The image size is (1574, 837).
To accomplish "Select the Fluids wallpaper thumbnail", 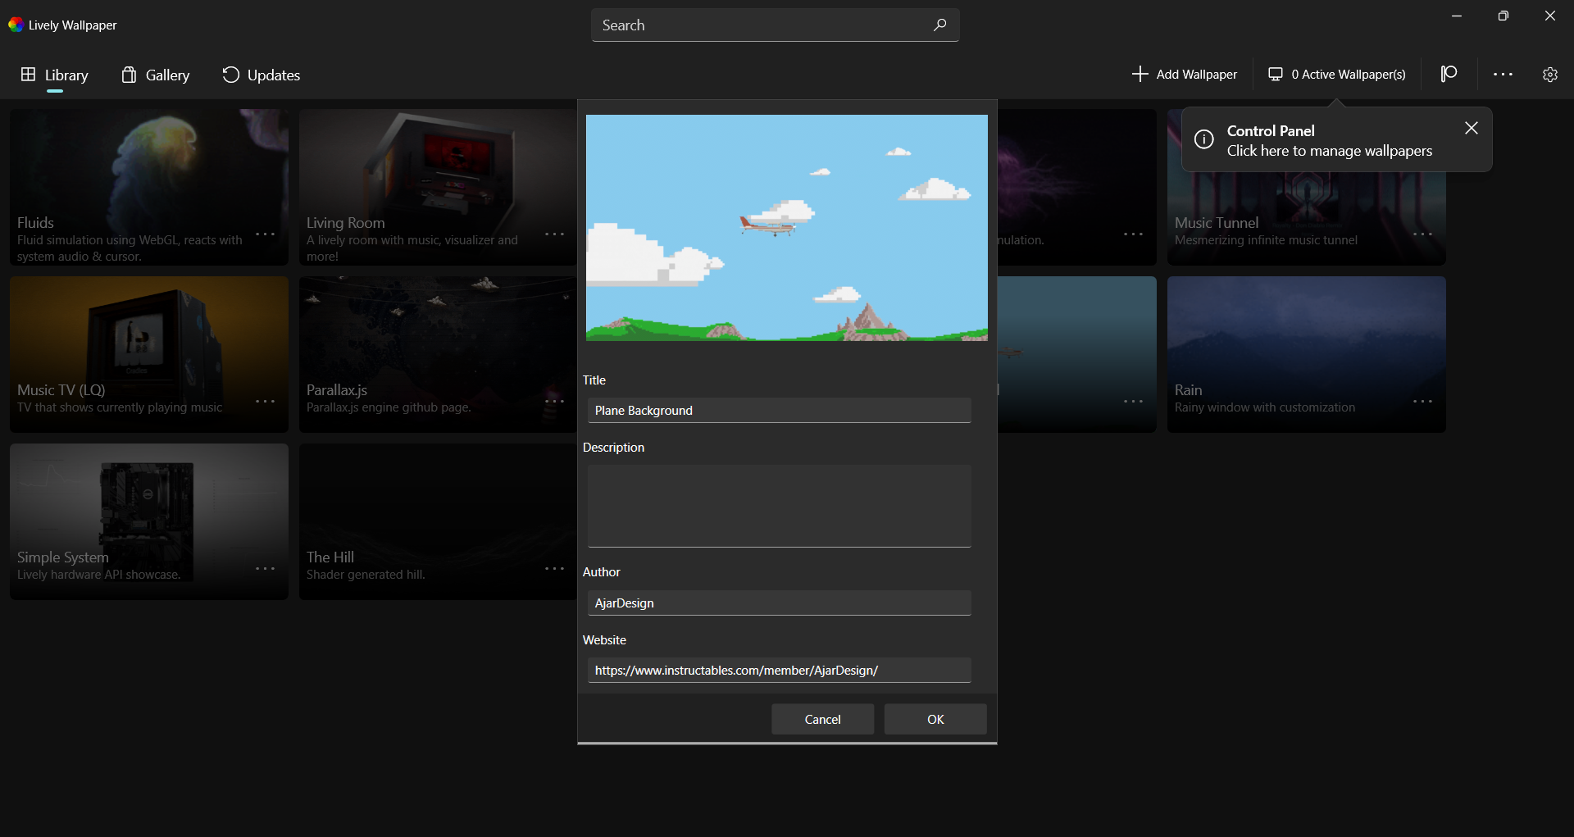I will point(148,187).
